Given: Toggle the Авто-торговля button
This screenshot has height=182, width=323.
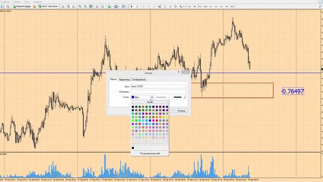Looking at the screenshot, I should click(x=48, y=7).
